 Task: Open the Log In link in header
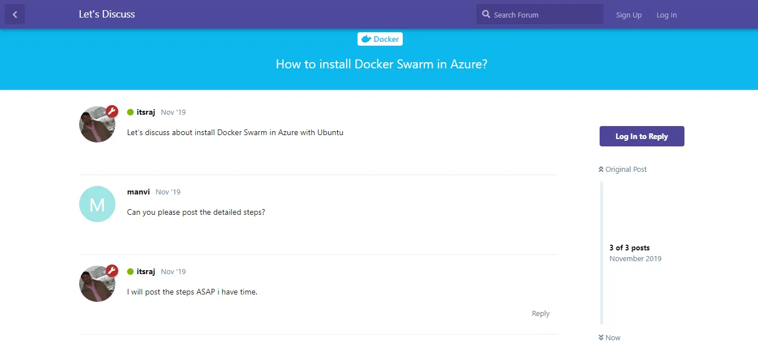pos(666,15)
